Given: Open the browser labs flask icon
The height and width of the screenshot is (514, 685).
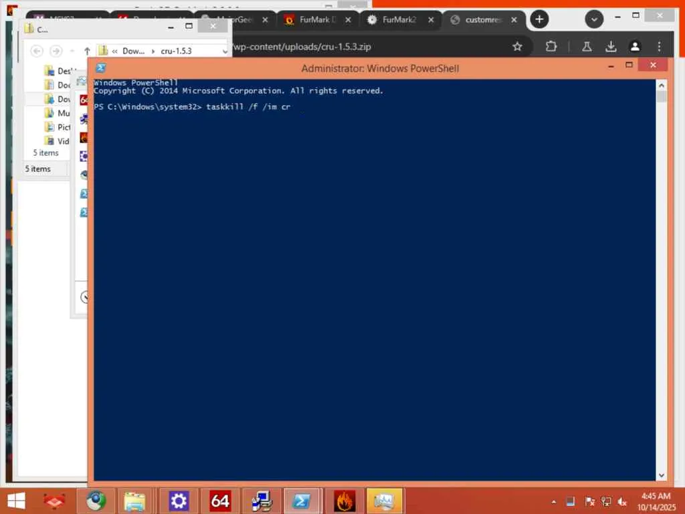Looking at the screenshot, I should 587,46.
